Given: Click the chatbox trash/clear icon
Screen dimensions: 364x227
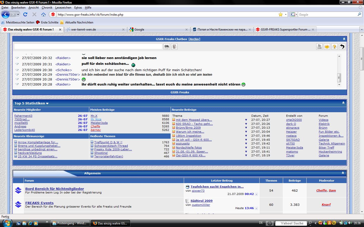Looking at the screenshot, I should 174,46.
